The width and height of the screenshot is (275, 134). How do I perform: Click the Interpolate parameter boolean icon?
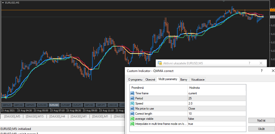[132, 124]
